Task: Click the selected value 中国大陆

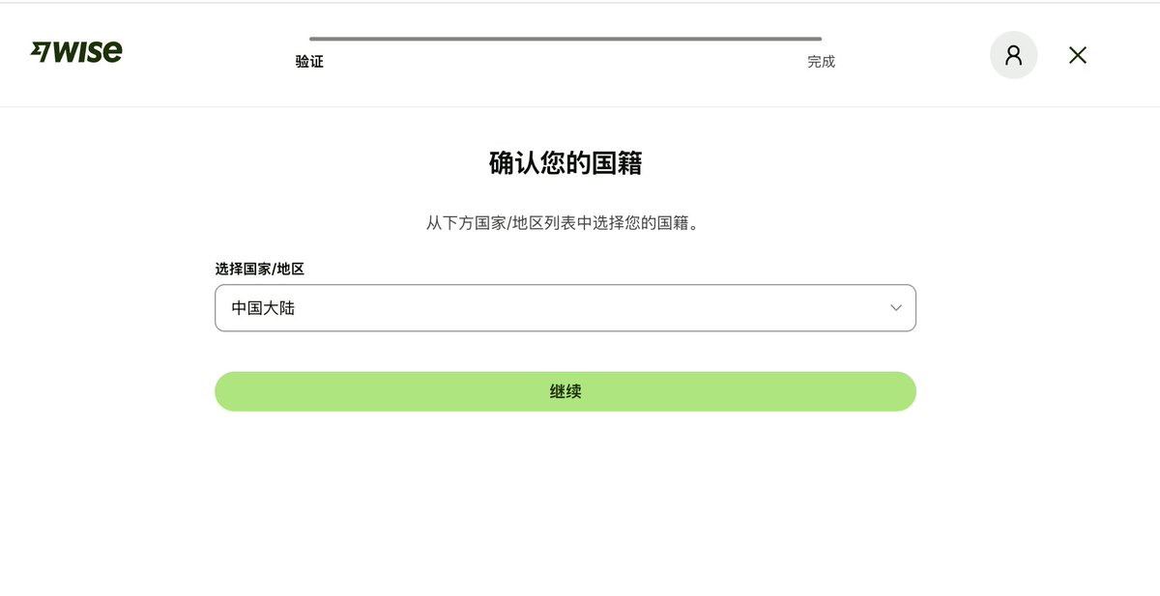Action: [x=263, y=309]
